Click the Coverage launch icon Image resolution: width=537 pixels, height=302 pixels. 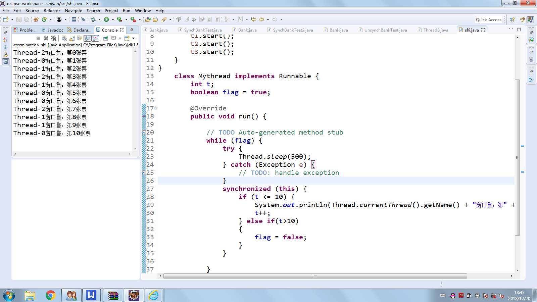click(119, 19)
